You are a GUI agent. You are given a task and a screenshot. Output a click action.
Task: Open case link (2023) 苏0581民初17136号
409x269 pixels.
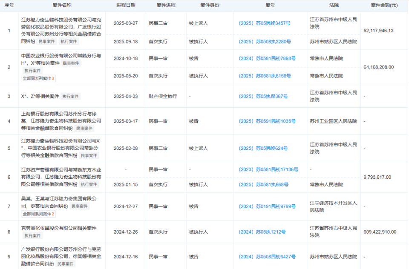(268, 169)
